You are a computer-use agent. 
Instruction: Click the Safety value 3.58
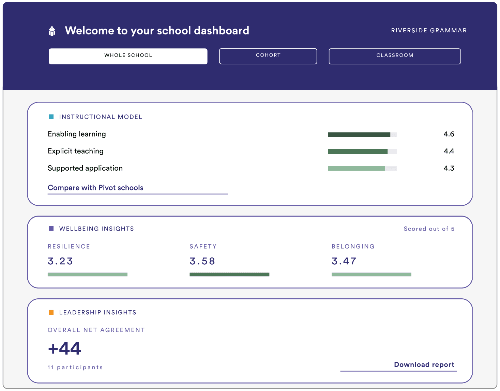202,261
